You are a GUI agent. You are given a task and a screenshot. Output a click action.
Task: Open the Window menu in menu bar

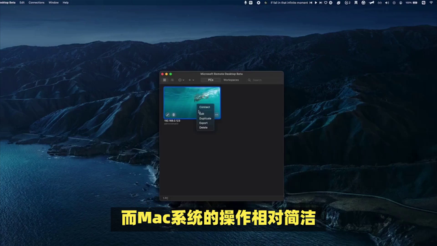pos(53,3)
